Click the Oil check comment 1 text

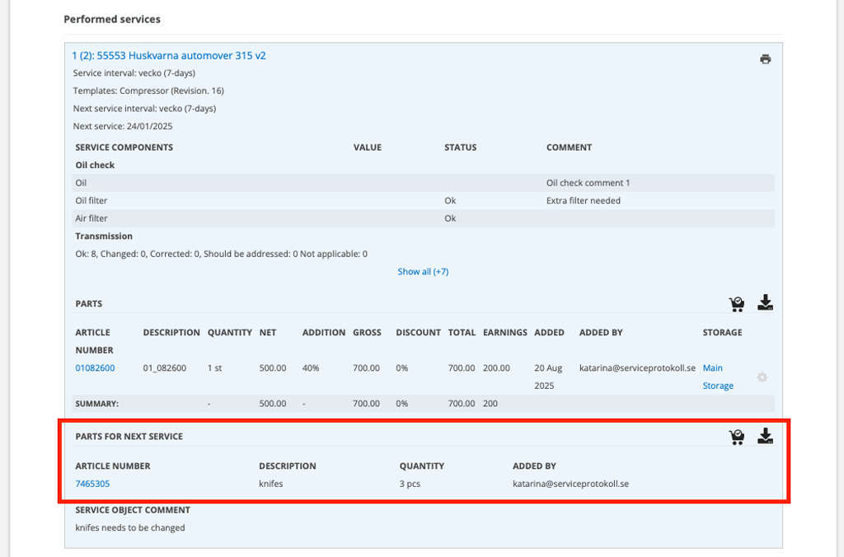tap(588, 183)
